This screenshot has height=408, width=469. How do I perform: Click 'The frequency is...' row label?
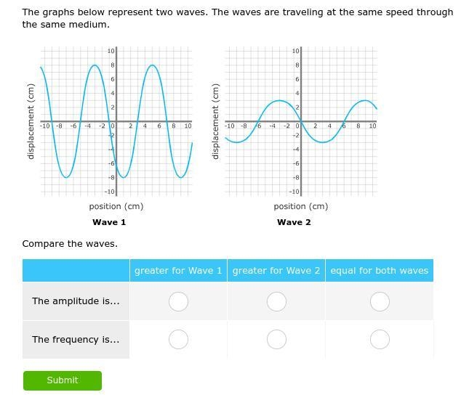76,340
